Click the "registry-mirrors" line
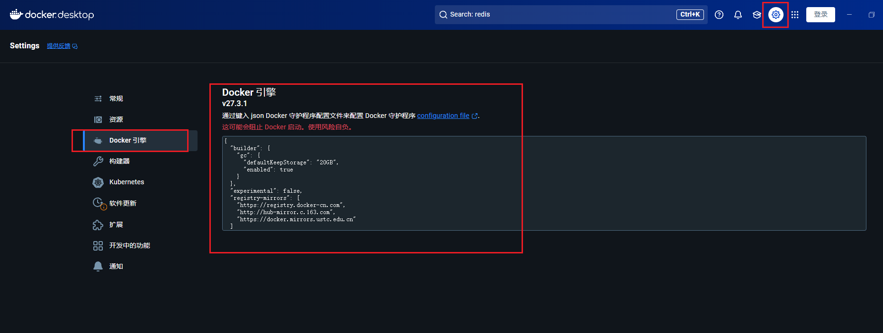 (265, 198)
